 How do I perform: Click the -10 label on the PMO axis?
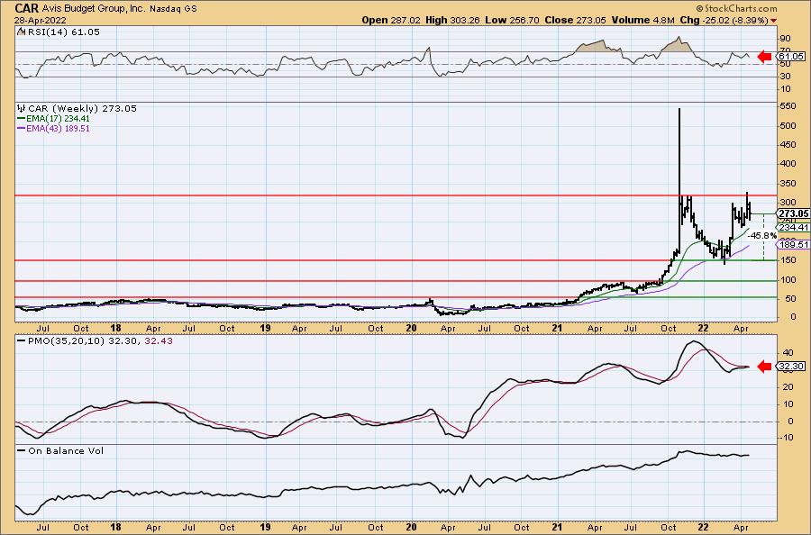786,438
